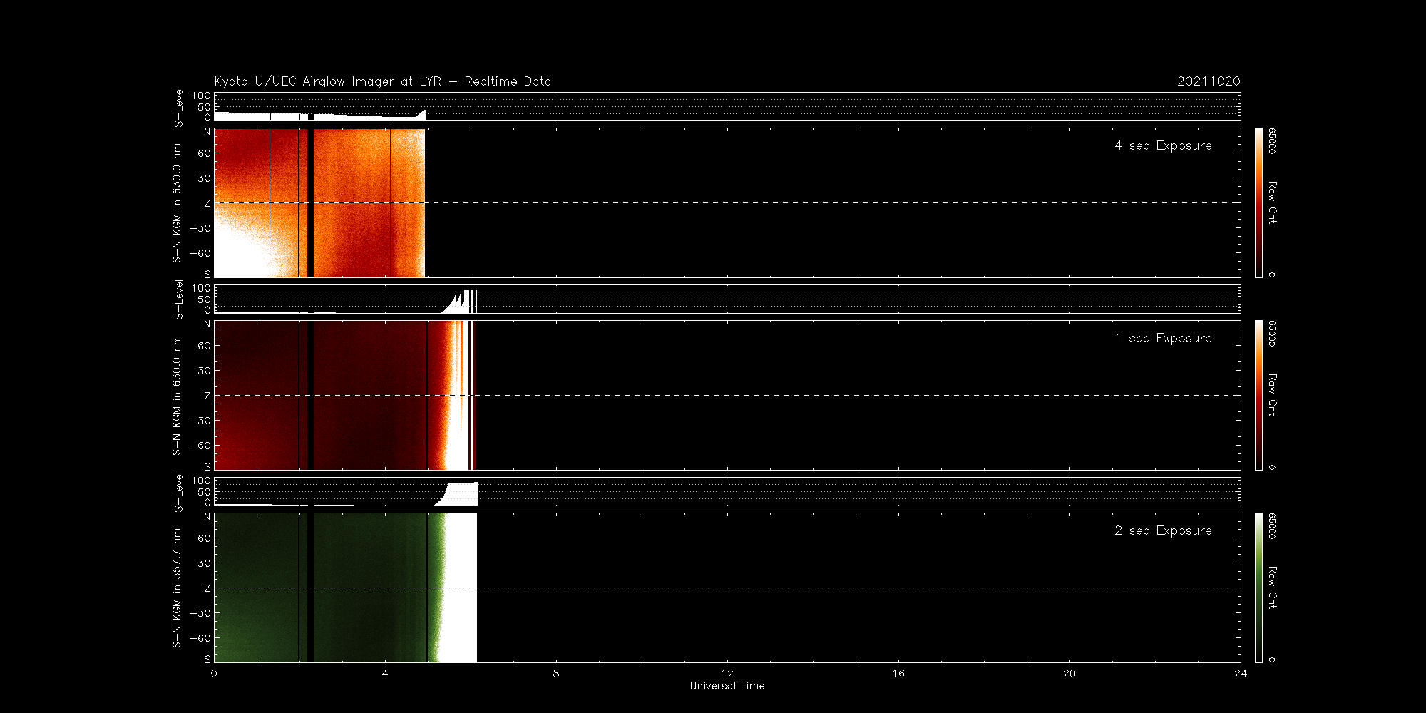The width and height of the screenshot is (1426, 713).
Task: Click the green color bar of the 557.7 nm panel
Action: tap(1258, 588)
